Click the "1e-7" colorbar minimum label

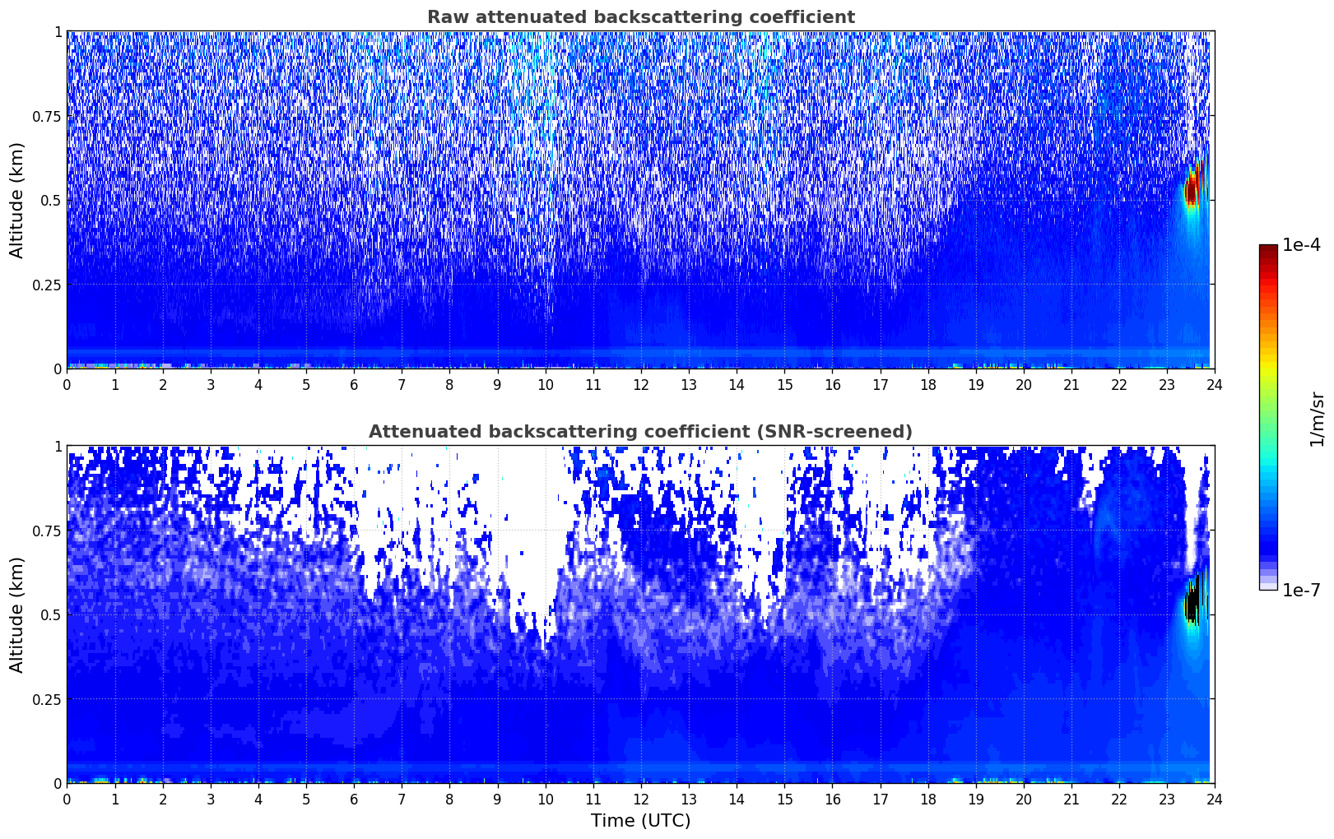coord(1301,590)
